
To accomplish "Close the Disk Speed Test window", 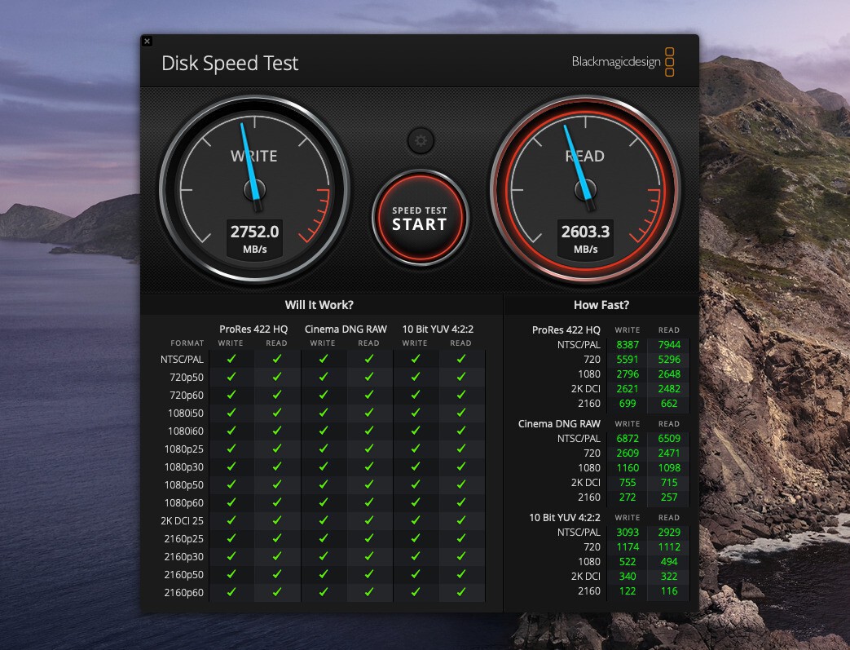I will pos(147,41).
